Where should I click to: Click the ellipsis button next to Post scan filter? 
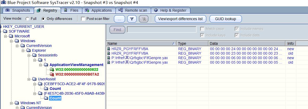tap(120, 19)
